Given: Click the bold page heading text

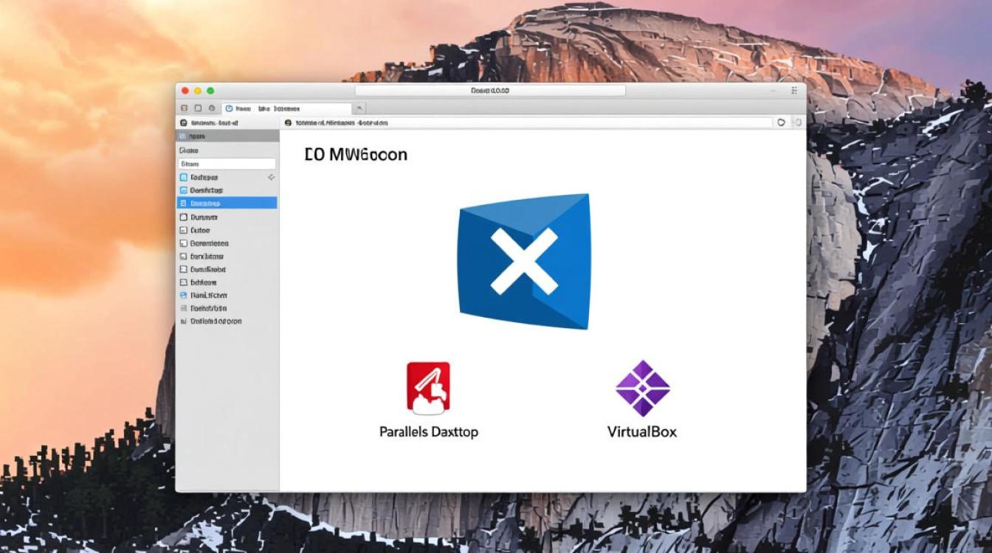Looking at the screenshot, I should point(356,154).
